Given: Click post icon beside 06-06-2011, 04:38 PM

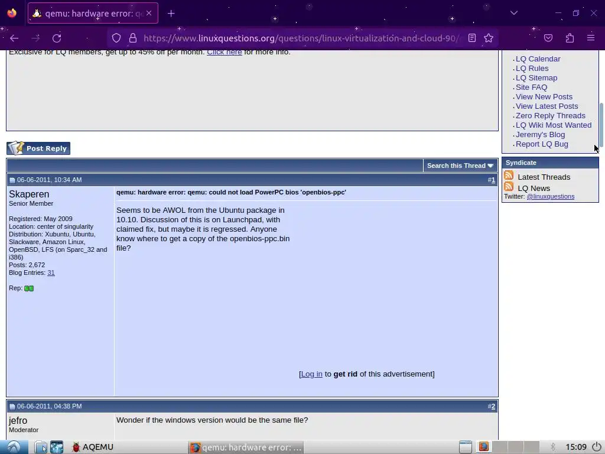Looking at the screenshot, I should (12, 407).
